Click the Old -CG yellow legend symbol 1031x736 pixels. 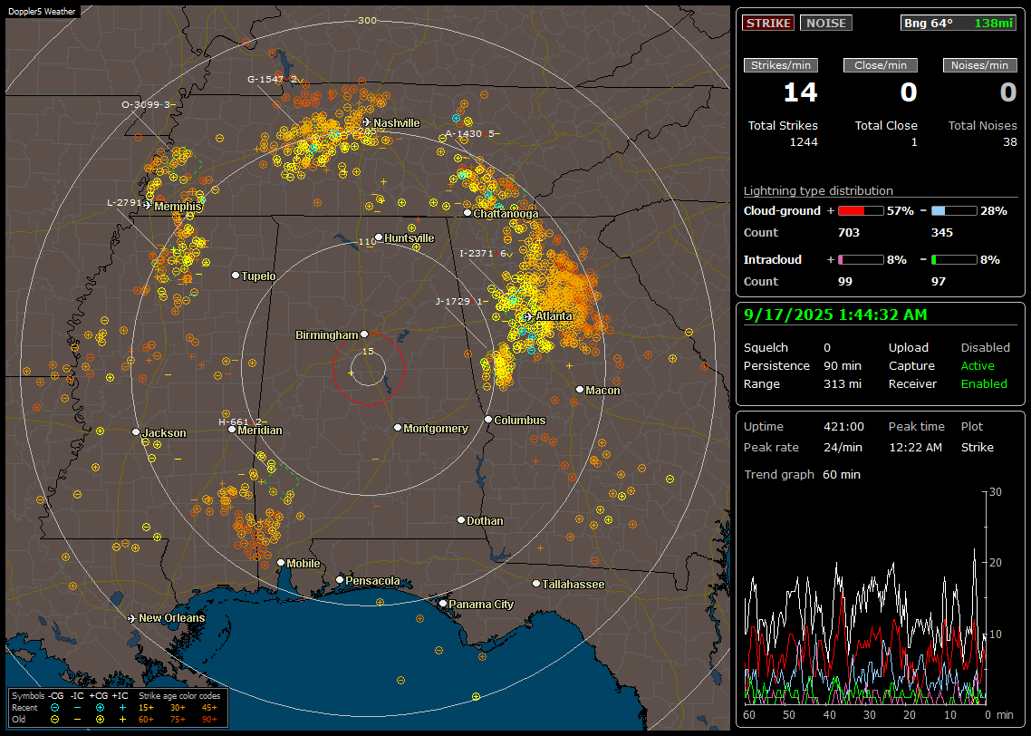pos(55,720)
